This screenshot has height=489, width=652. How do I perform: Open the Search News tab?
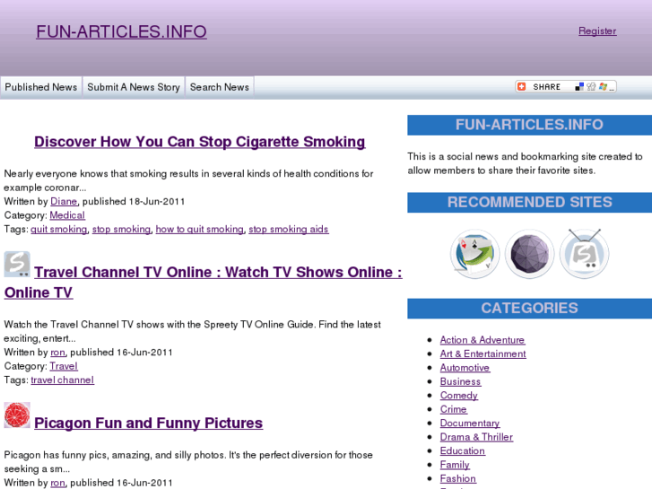[x=220, y=87]
